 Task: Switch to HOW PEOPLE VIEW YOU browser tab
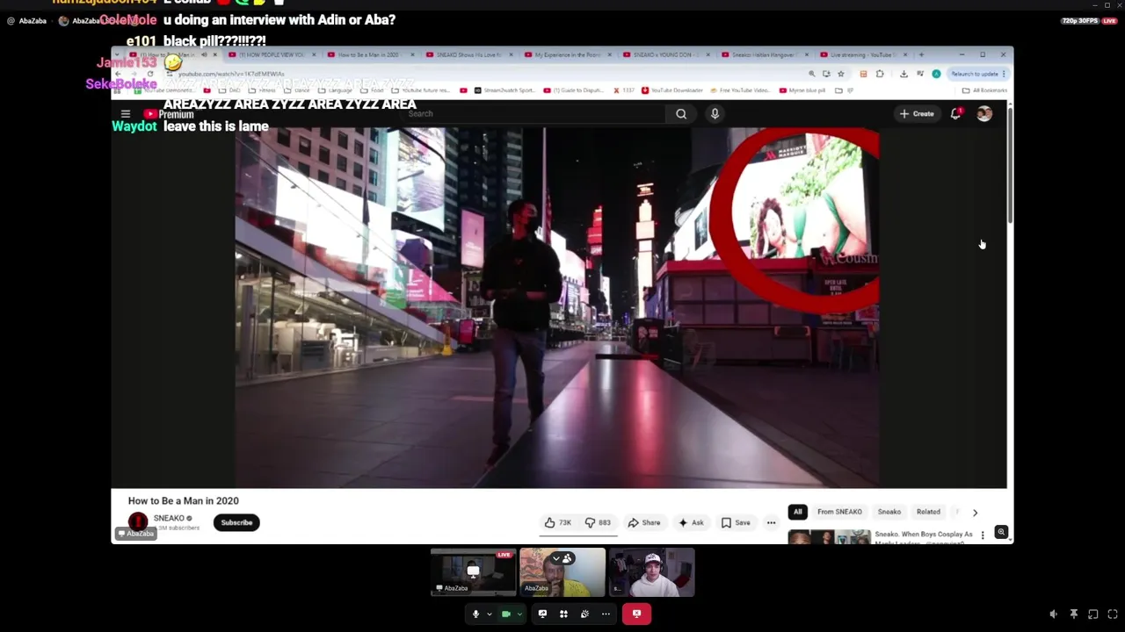[x=271, y=54]
